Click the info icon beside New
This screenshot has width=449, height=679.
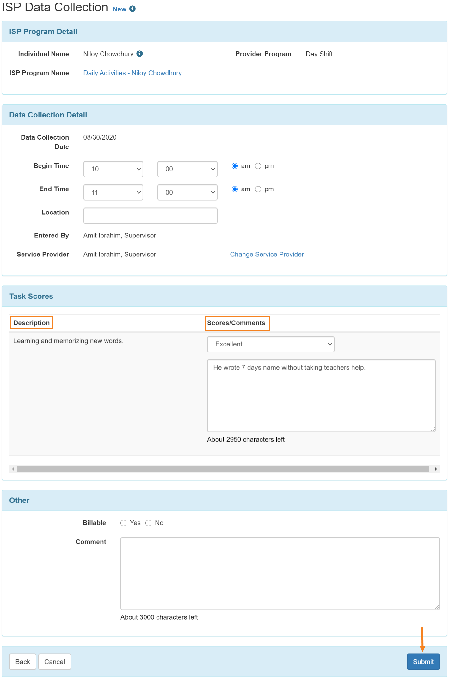click(x=132, y=9)
